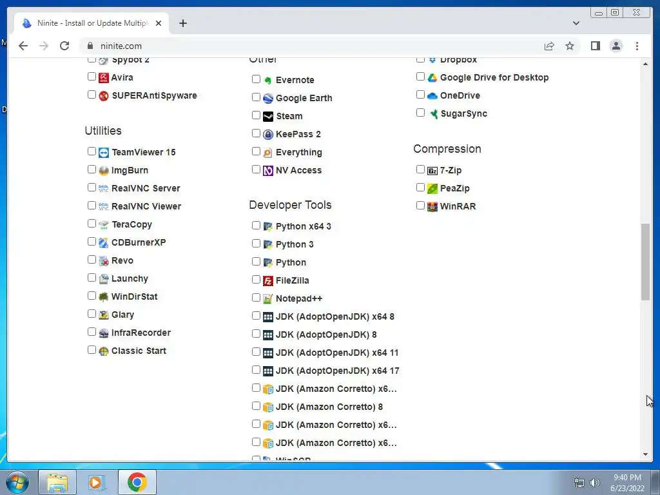Check the RealVNC Viewer checkbox
Viewport: 660px width, 495px height.
(92, 206)
